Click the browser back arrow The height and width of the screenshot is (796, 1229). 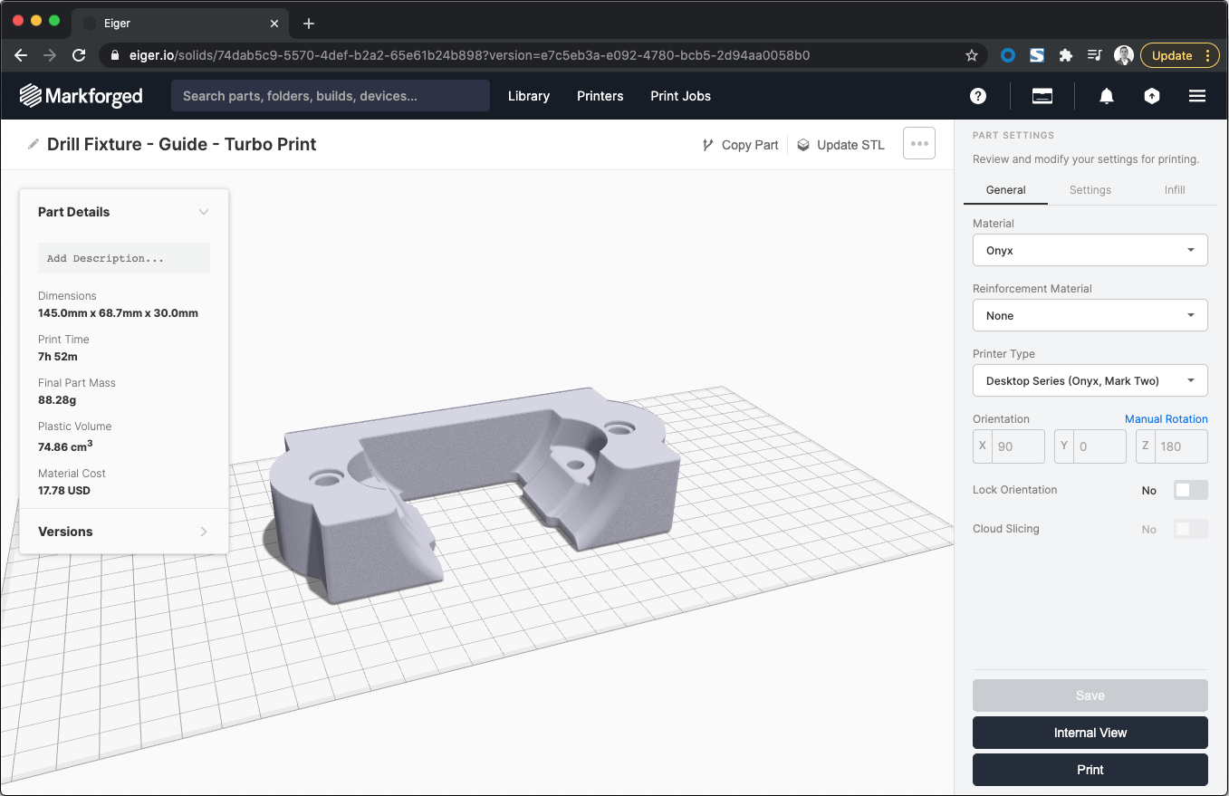point(22,55)
